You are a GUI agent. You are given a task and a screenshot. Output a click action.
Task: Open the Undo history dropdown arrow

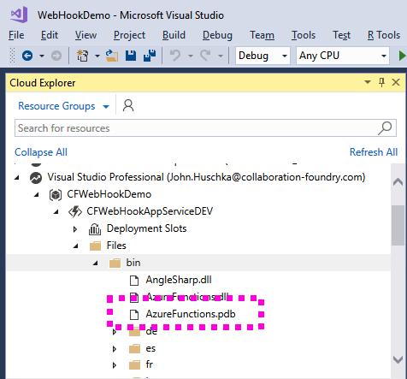(191, 56)
